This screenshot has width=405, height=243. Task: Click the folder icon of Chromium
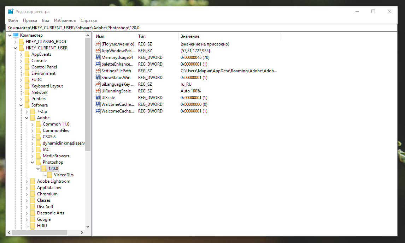[33, 194]
